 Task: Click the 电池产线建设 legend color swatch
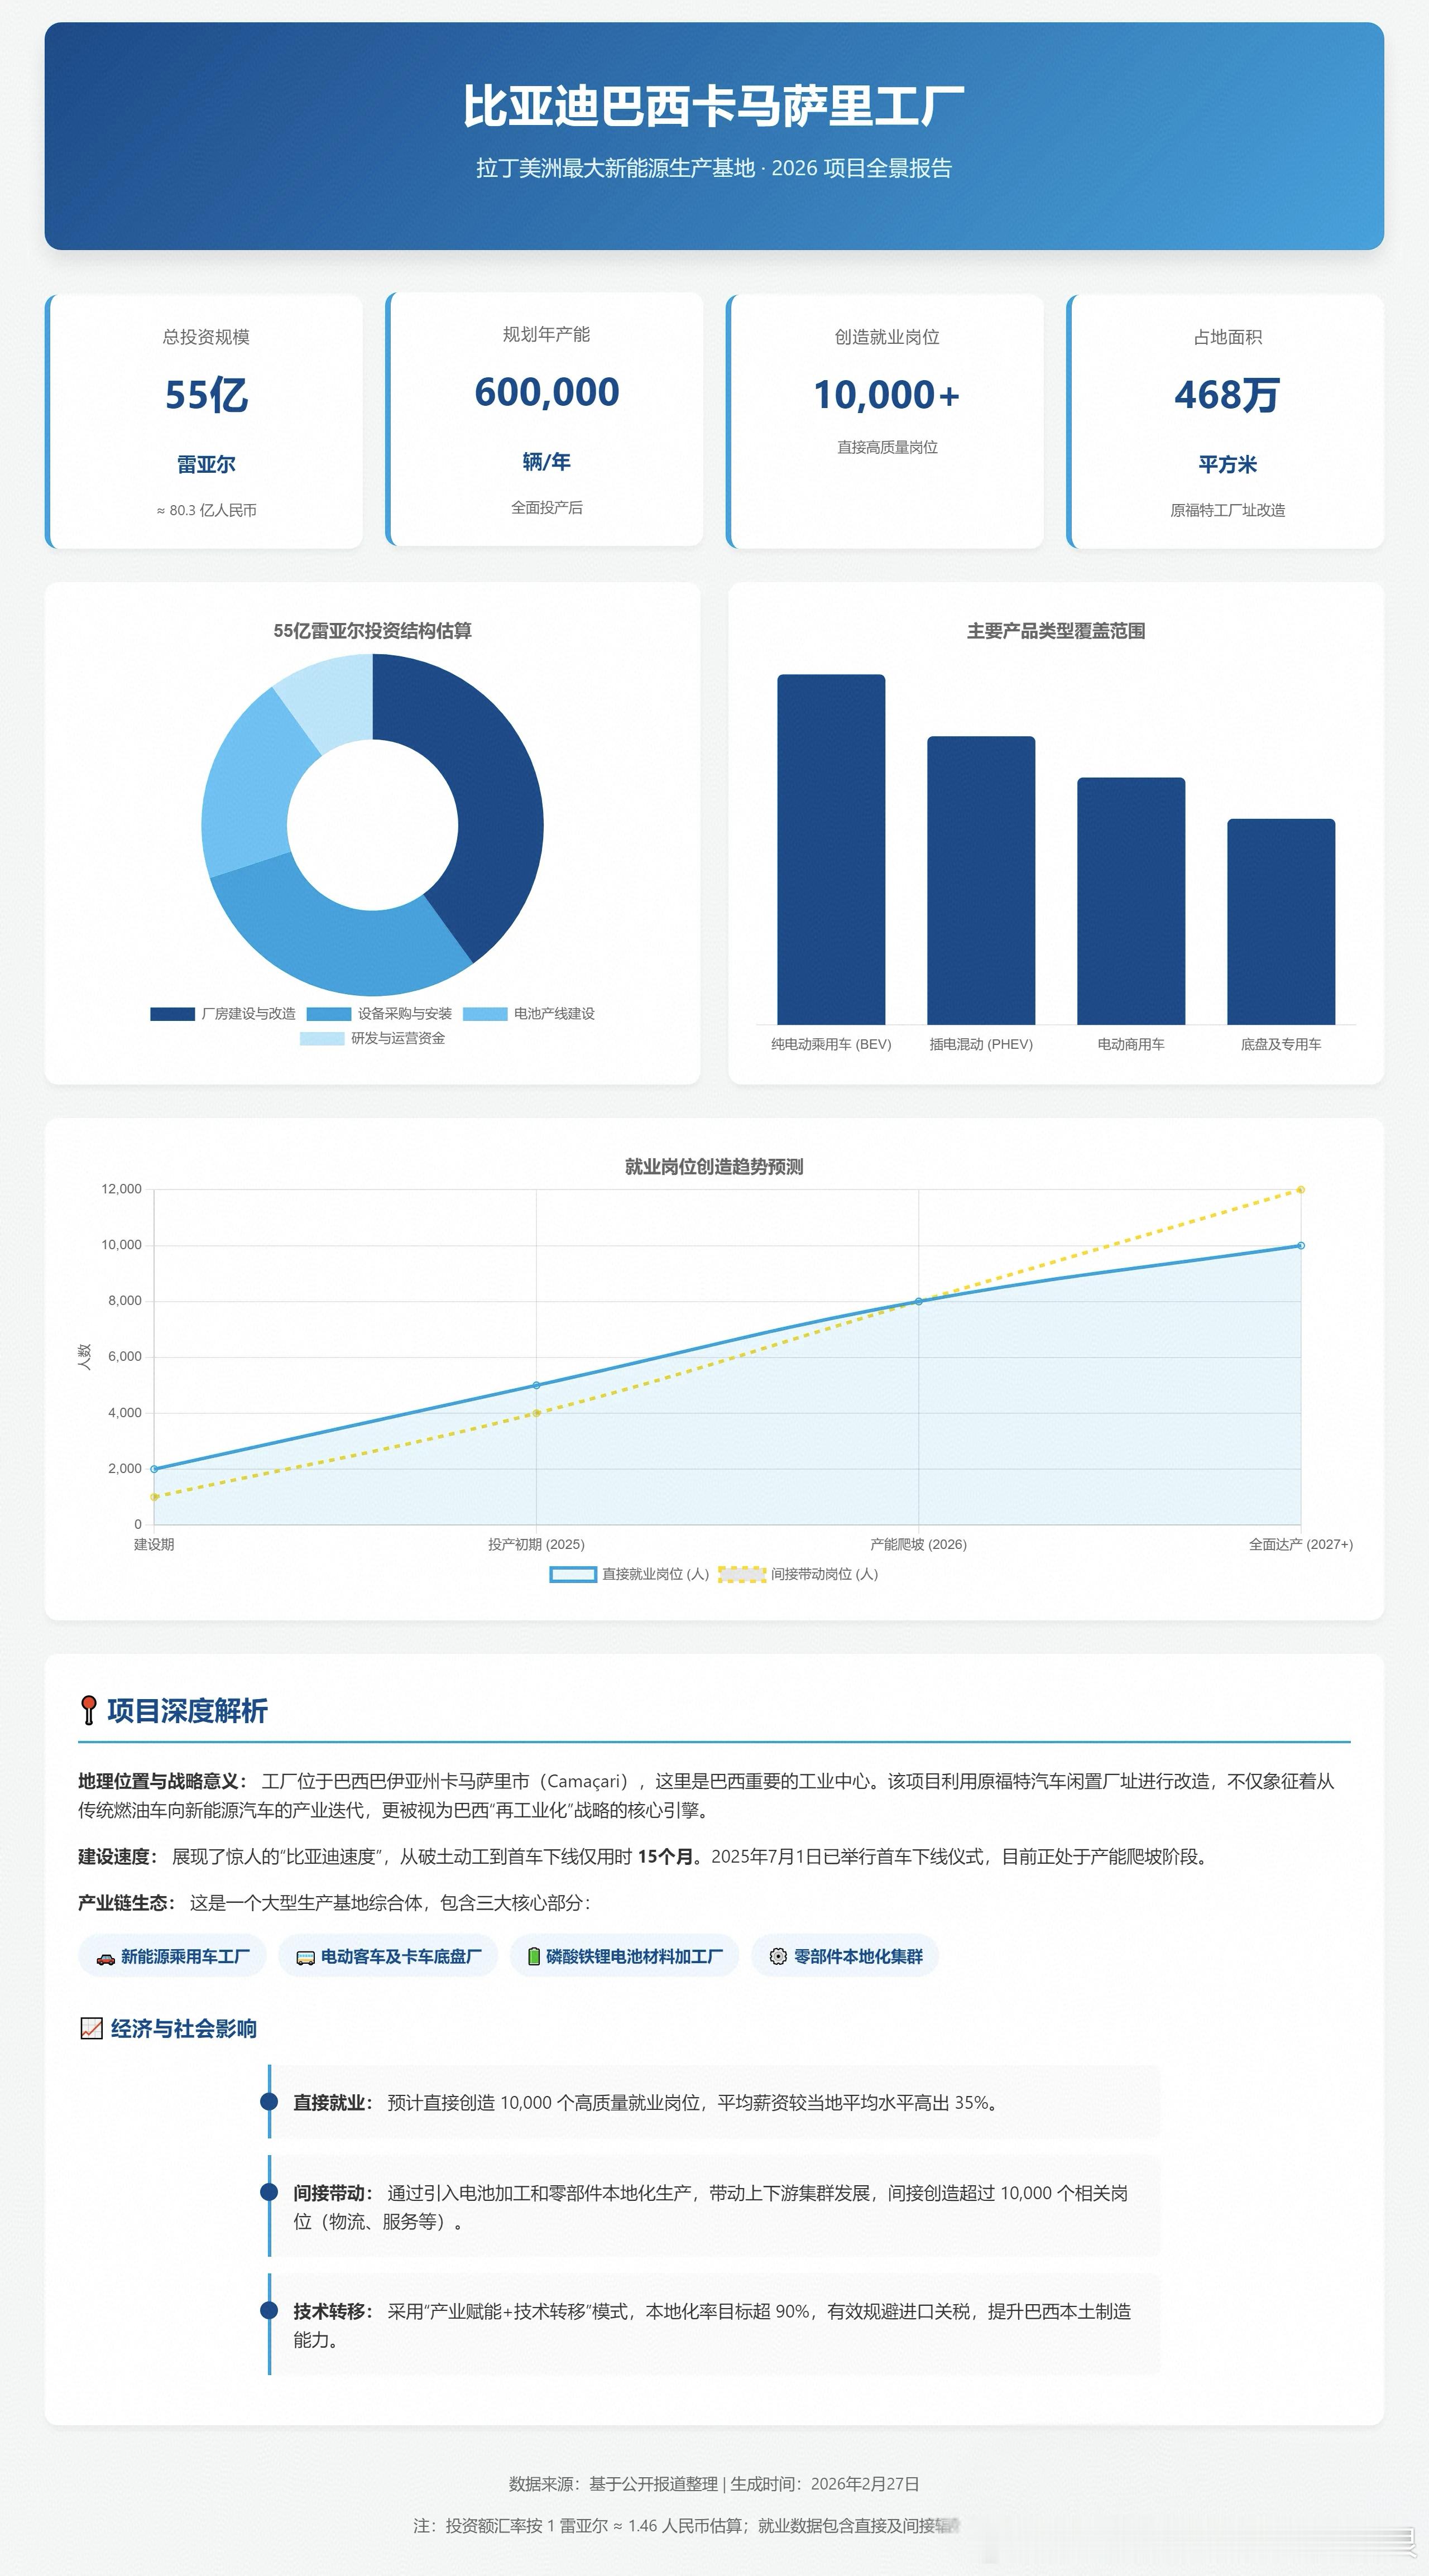pos(485,1014)
